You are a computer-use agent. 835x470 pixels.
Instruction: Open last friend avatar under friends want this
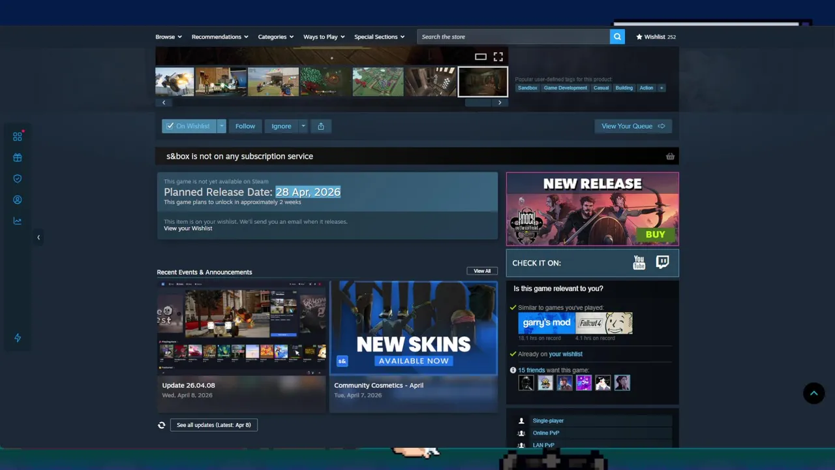(622, 383)
